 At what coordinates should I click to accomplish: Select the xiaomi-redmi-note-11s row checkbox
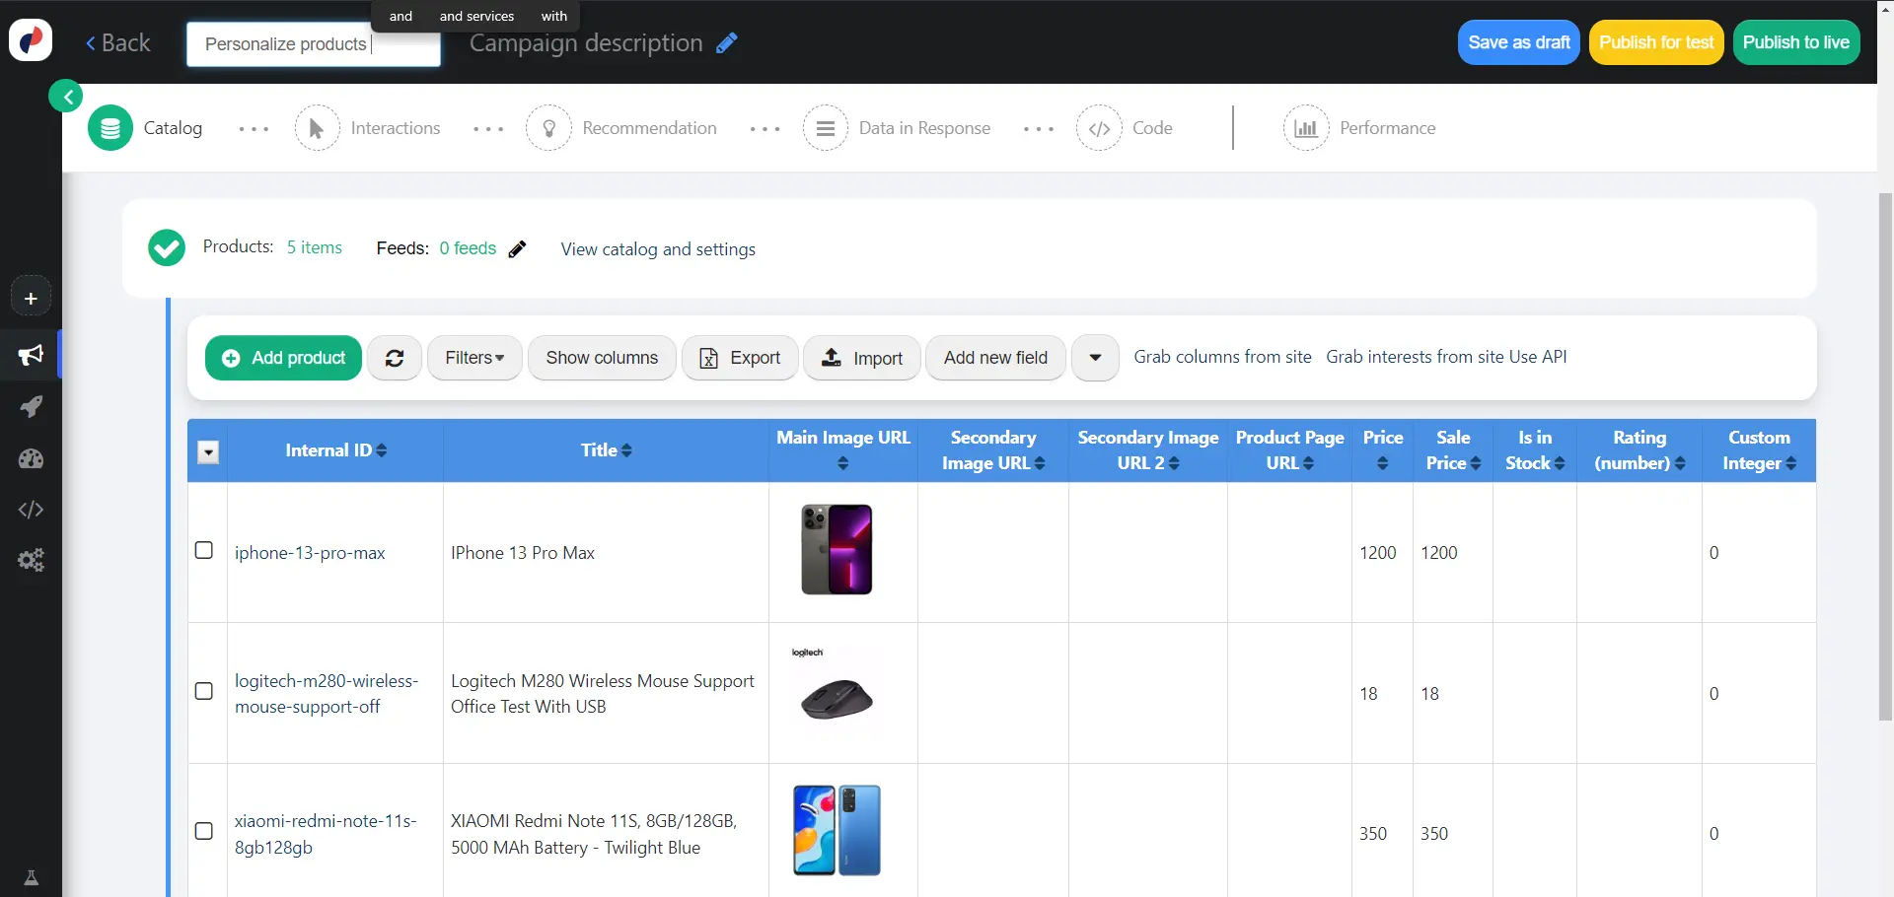pos(204,831)
